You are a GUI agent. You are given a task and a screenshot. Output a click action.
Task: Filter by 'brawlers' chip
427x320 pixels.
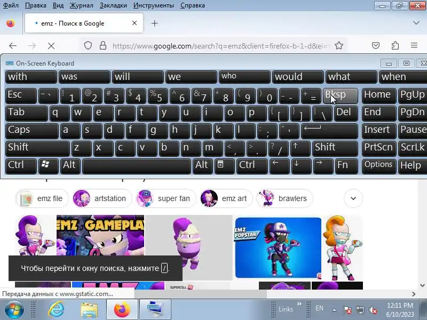click(284, 198)
